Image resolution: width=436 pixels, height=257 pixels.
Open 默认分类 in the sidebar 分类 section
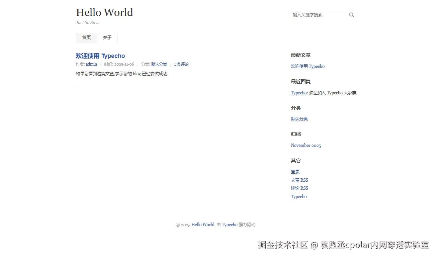tap(299, 119)
